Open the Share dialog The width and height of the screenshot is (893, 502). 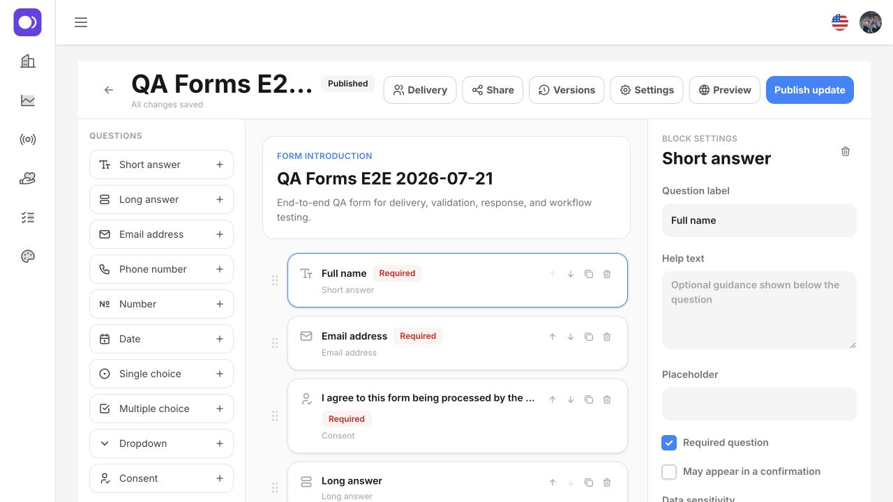coord(493,90)
